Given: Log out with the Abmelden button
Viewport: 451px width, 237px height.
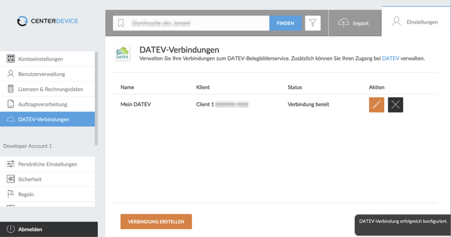Looking at the screenshot, I should (x=49, y=229).
